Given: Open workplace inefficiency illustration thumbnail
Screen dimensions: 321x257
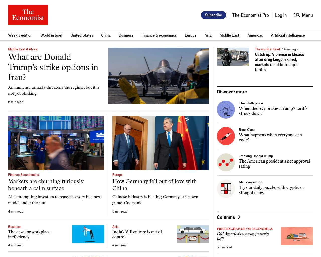Looking at the screenshot, I should tap(88, 234).
